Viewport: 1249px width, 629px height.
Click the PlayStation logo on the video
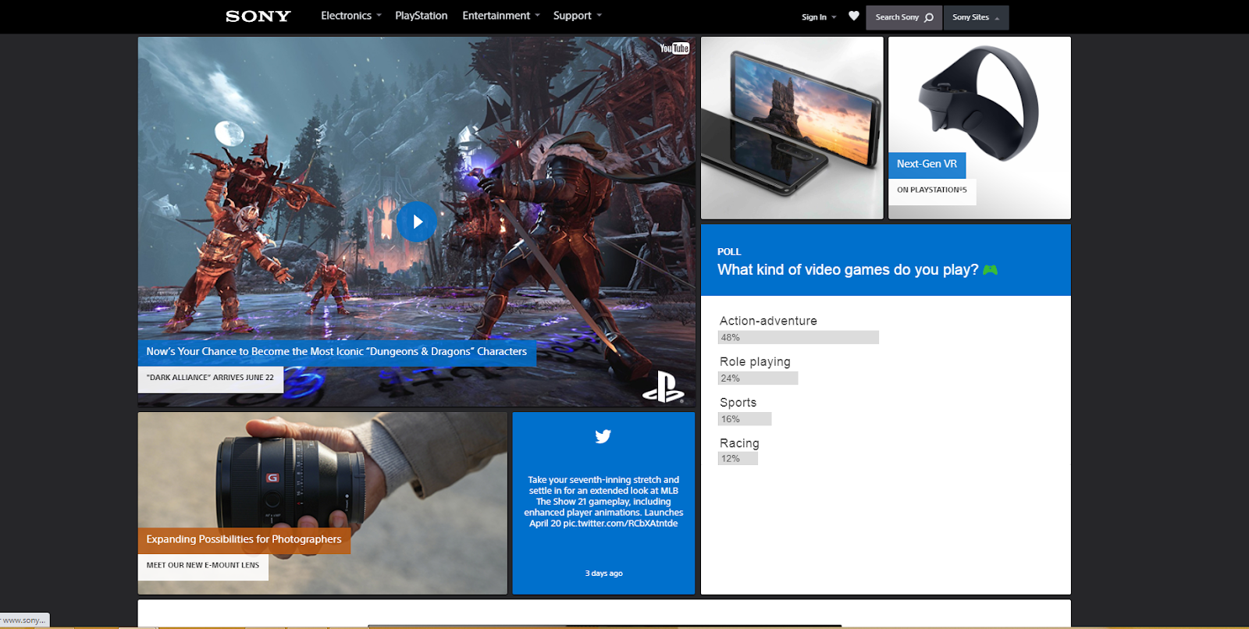click(663, 387)
